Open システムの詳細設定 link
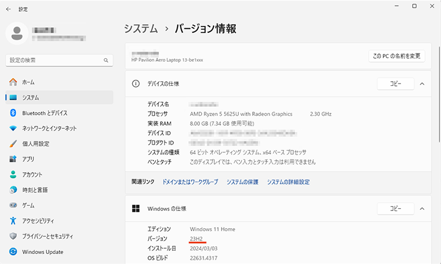Screen dimensions: 441x264 288,182
